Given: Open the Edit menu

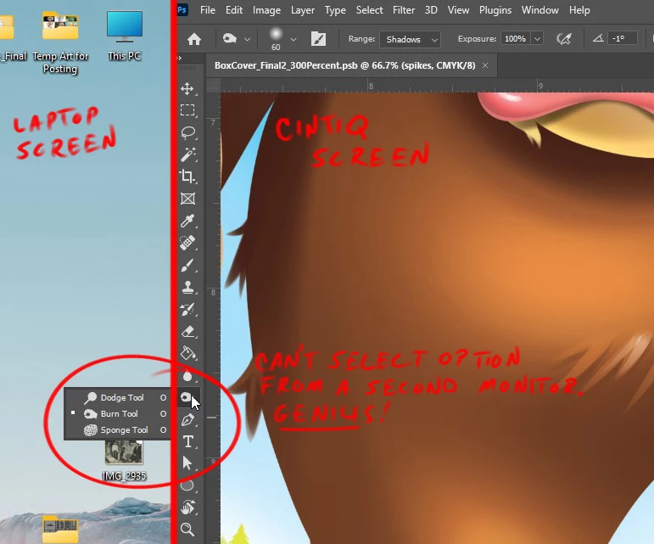Looking at the screenshot, I should pyautogui.click(x=234, y=10).
